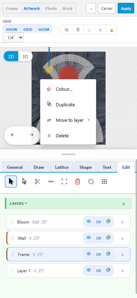
Task: Switch the canvas to 3D view
Action: click(x=25, y=56)
